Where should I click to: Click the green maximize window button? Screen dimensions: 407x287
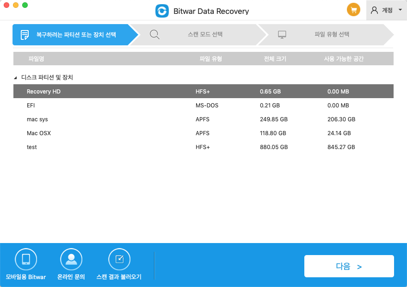(25, 5)
